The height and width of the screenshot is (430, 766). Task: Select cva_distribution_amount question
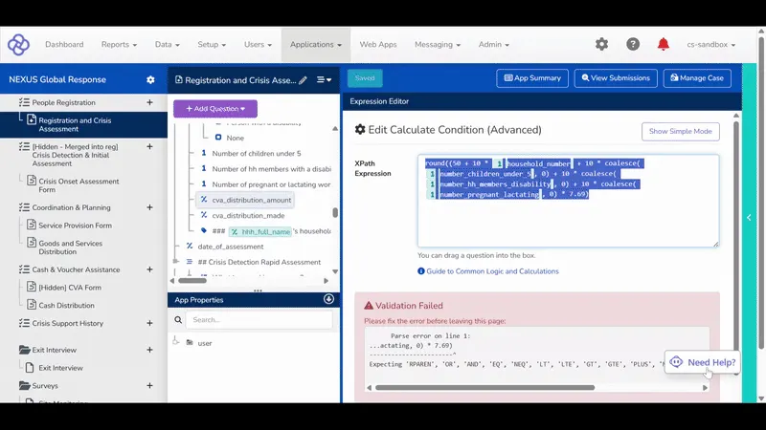[x=245, y=200]
